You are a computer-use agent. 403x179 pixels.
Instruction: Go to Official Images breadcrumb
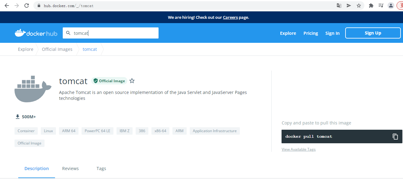57,49
